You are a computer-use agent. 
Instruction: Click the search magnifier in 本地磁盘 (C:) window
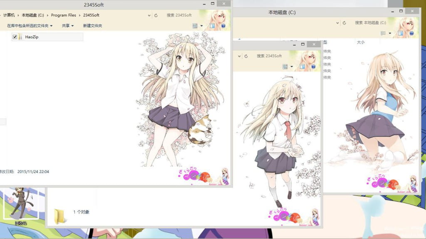click(411, 23)
